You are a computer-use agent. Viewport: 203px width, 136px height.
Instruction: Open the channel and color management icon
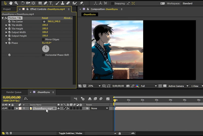(137, 86)
